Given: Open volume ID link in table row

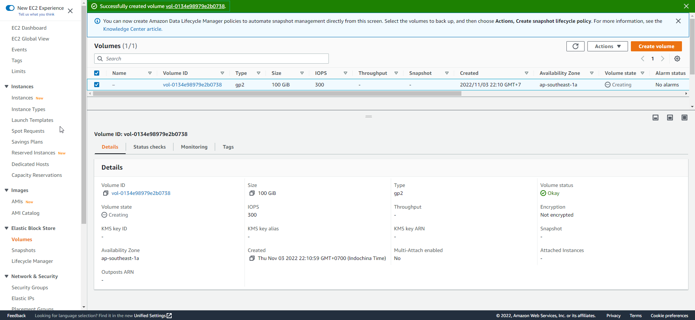Looking at the screenshot, I should coord(192,85).
